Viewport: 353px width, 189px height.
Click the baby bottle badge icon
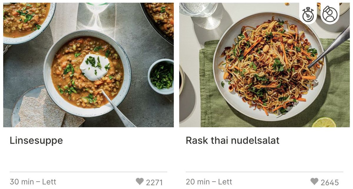click(x=330, y=14)
